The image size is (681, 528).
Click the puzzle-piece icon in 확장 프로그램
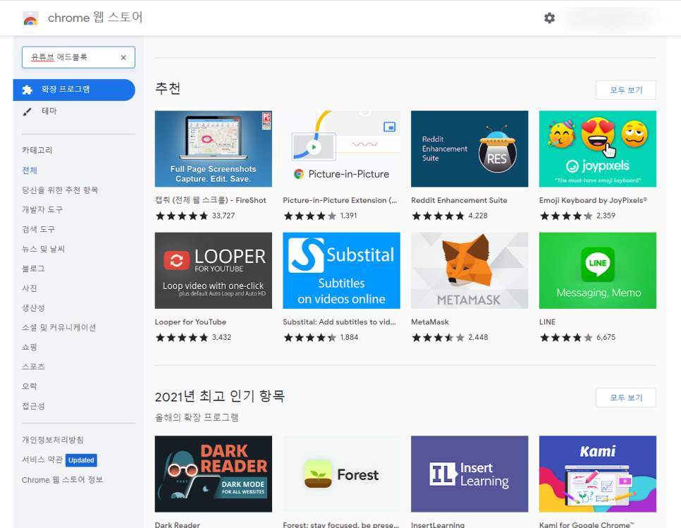(x=27, y=90)
